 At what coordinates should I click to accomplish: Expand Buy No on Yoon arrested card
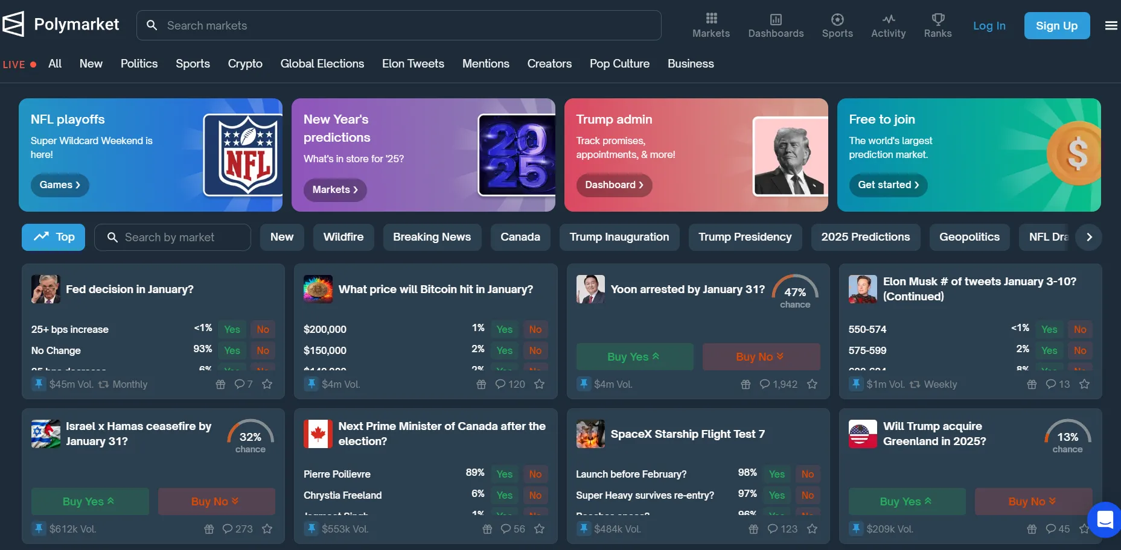point(761,356)
